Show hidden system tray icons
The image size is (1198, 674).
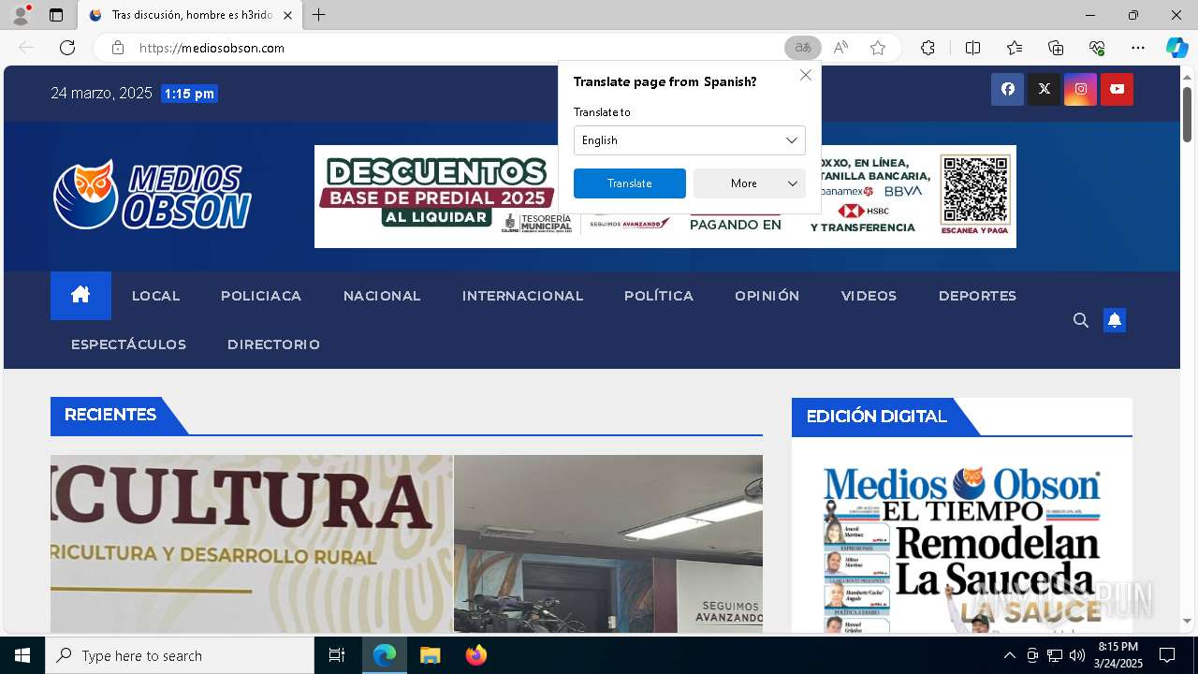1009,655
